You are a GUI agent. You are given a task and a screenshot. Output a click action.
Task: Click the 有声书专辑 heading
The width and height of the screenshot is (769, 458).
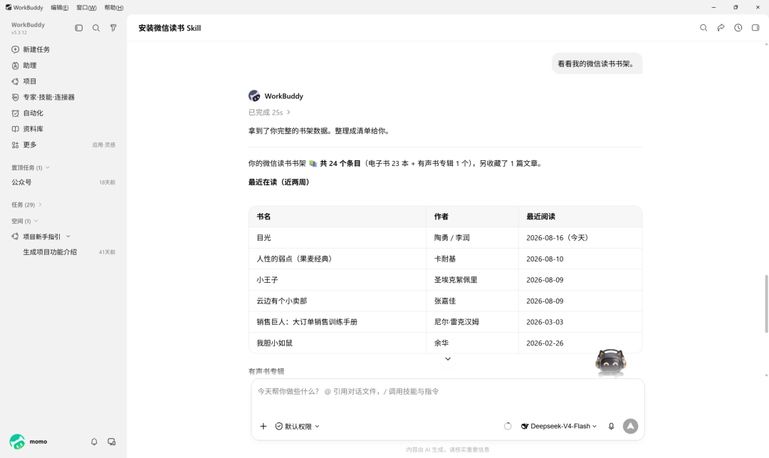coord(266,371)
